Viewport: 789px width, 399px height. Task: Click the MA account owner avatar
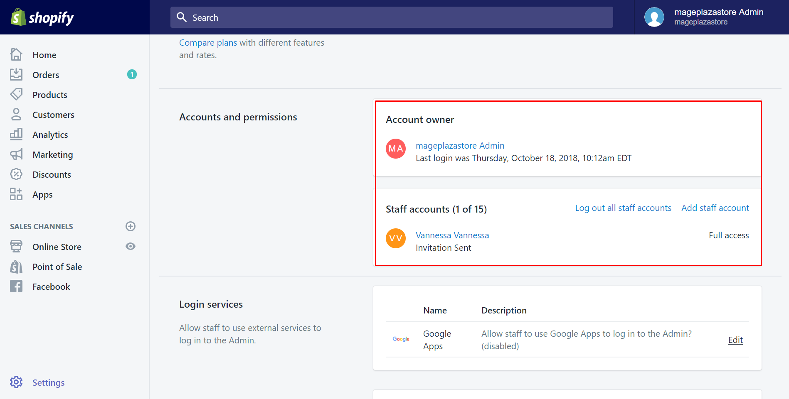point(396,149)
